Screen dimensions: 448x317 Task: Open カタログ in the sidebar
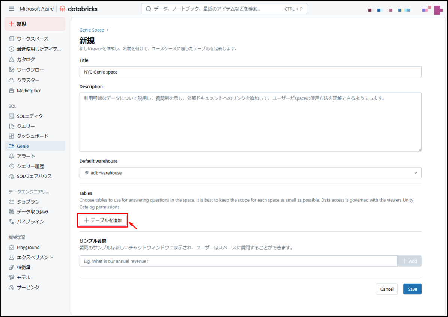pyautogui.click(x=26, y=59)
